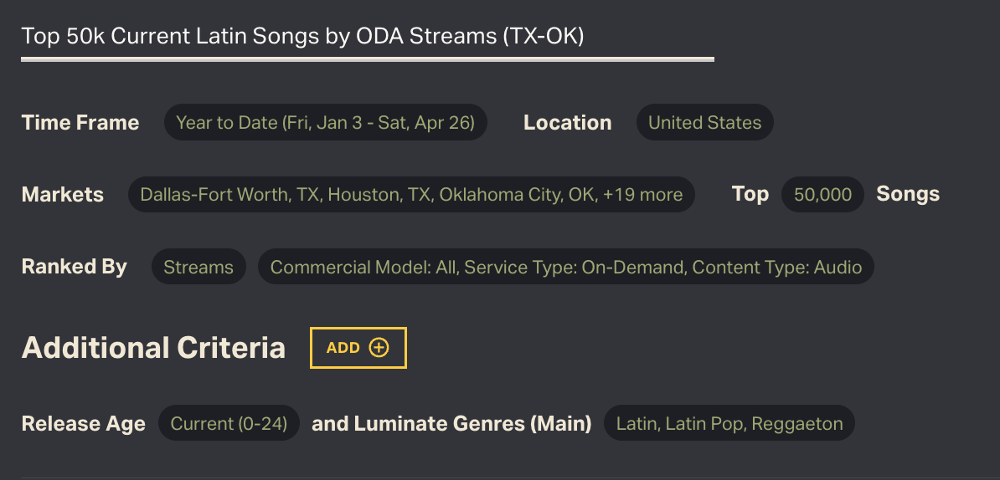Open the Commercial Model and Service Type options
This screenshot has width=1000, height=480.
(565, 268)
